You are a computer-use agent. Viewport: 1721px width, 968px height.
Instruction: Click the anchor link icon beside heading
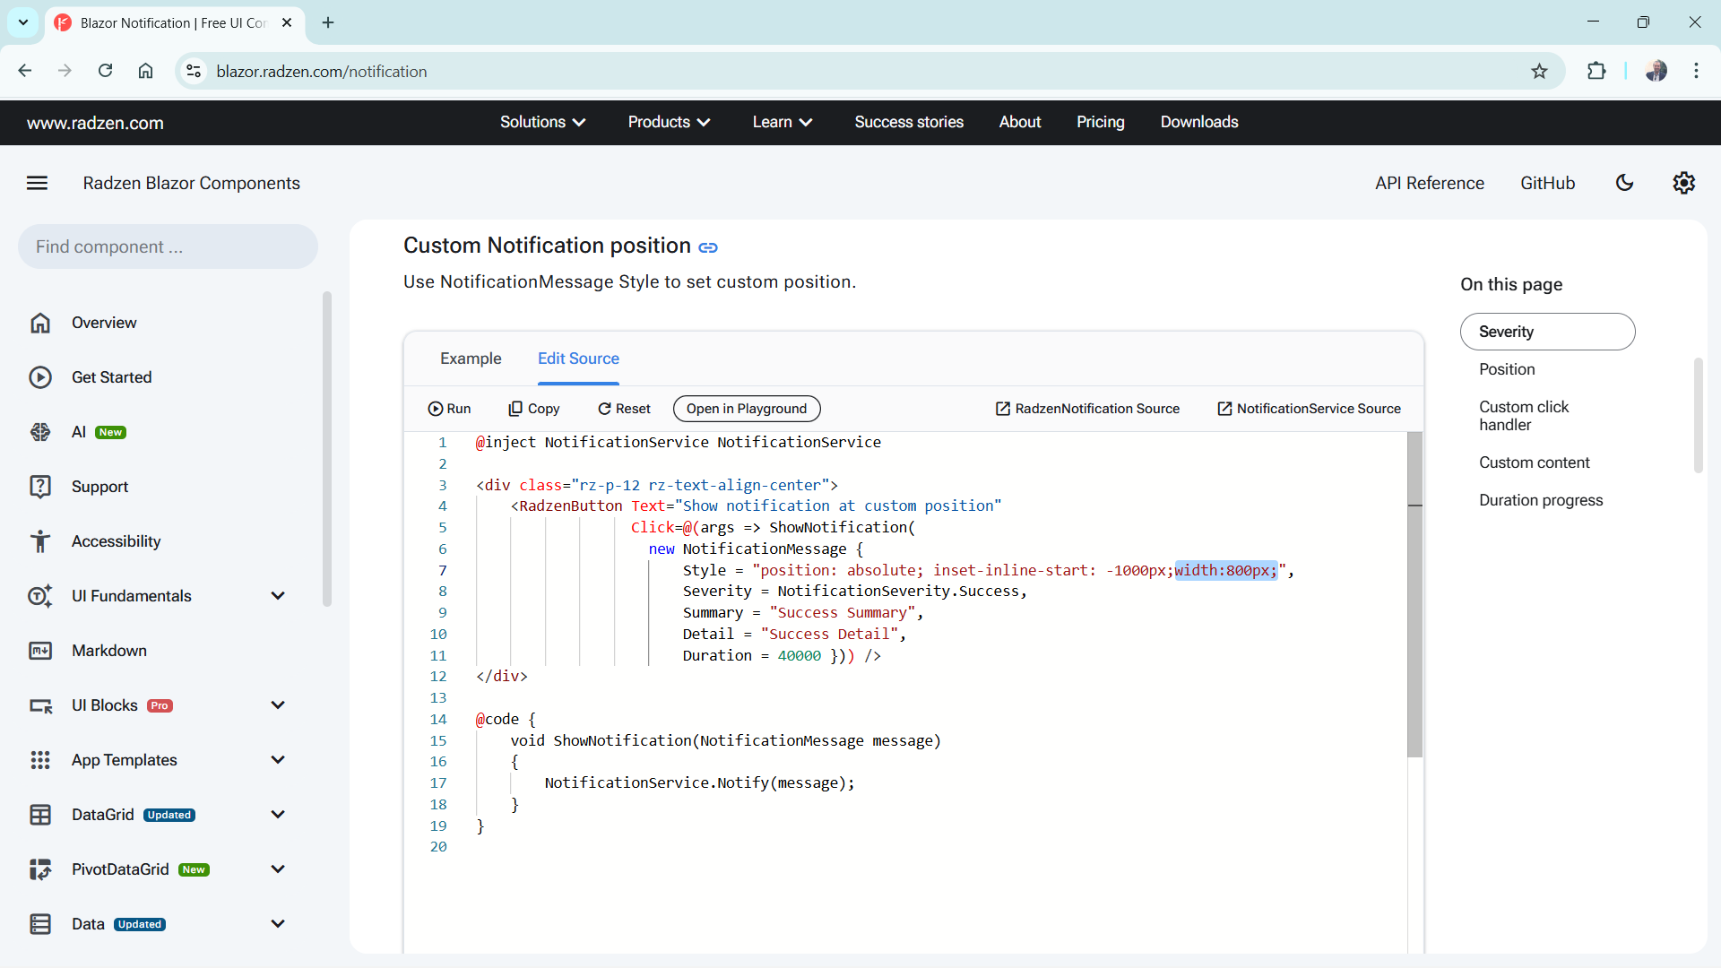click(x=708, y=247)
